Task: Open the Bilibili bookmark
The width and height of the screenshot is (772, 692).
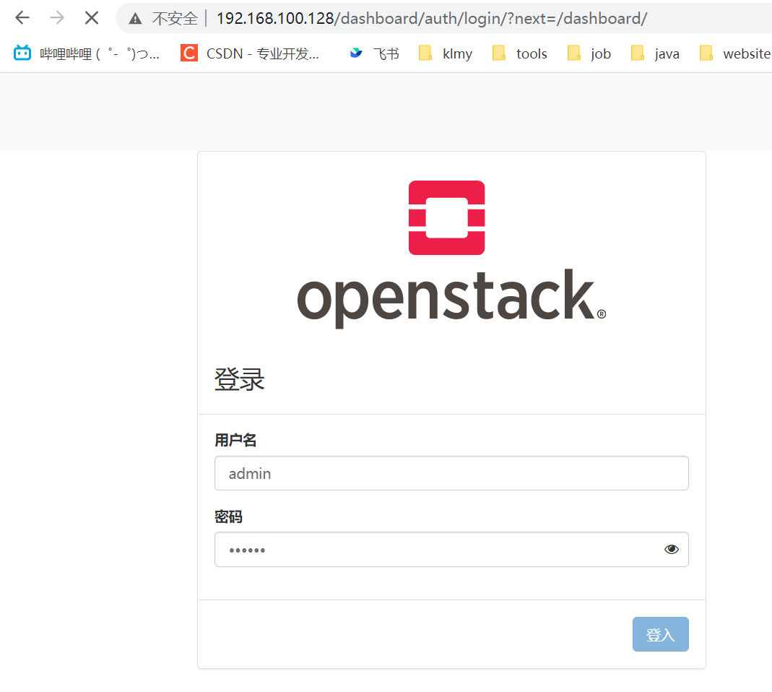Action: (x=87, y=53)
